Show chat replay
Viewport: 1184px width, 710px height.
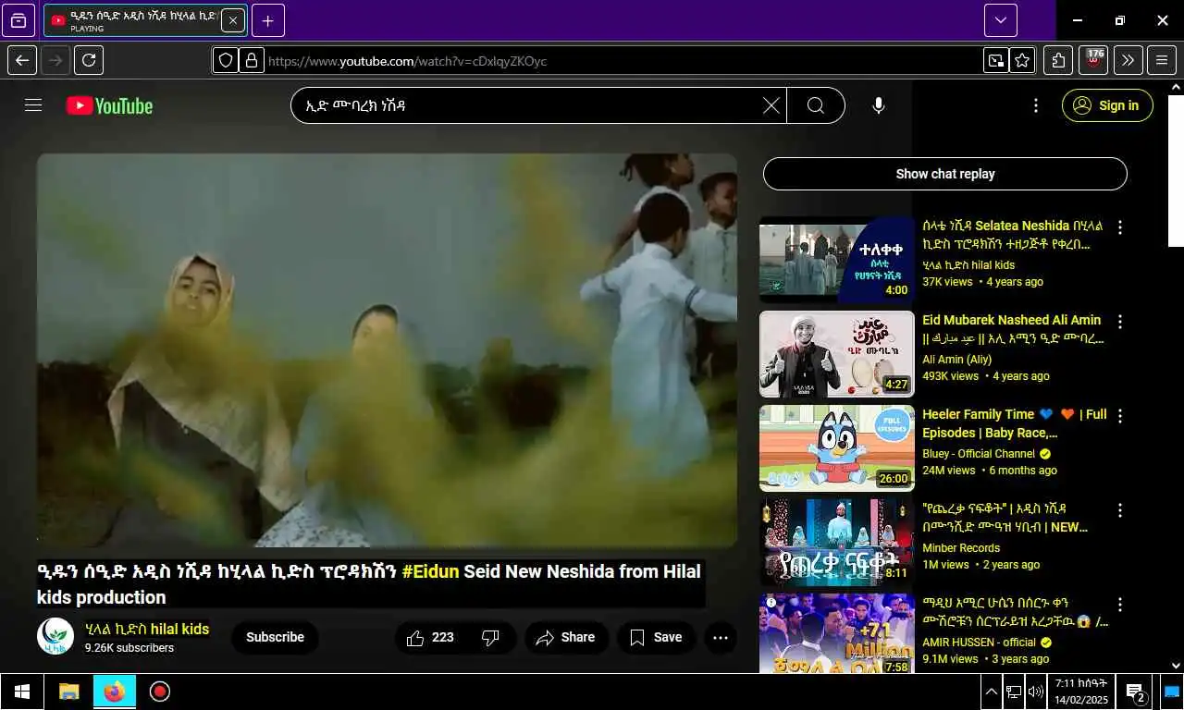[945, 174]
